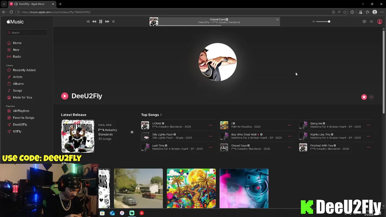Click the Apple Music logo
The image size is (386, 217).
(15, 22)
